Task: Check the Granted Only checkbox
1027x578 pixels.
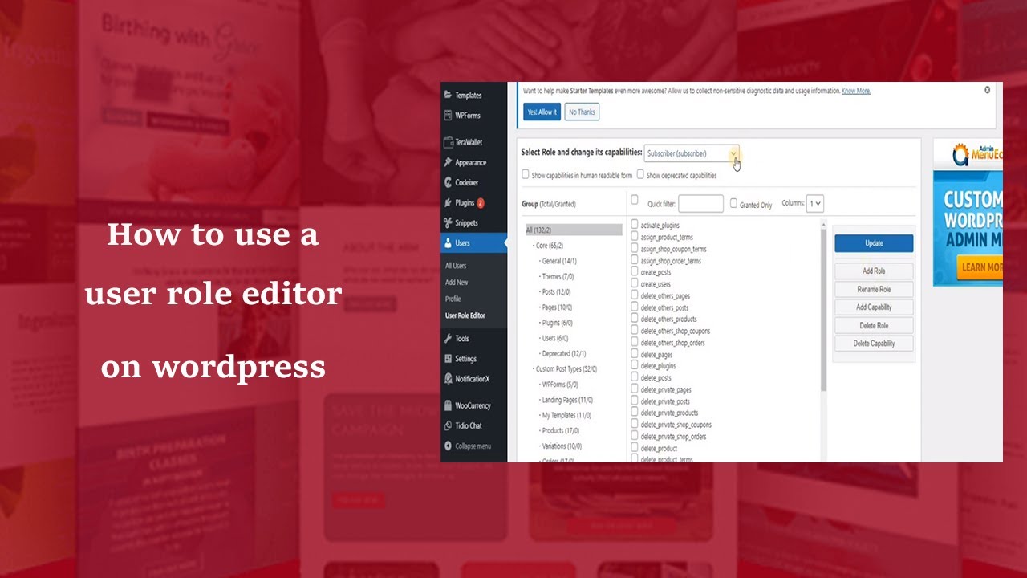Action: coord(733,204)
